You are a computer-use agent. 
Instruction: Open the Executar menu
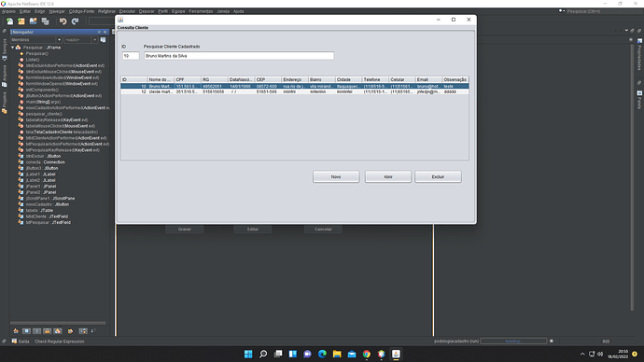[x=127, y=11]
